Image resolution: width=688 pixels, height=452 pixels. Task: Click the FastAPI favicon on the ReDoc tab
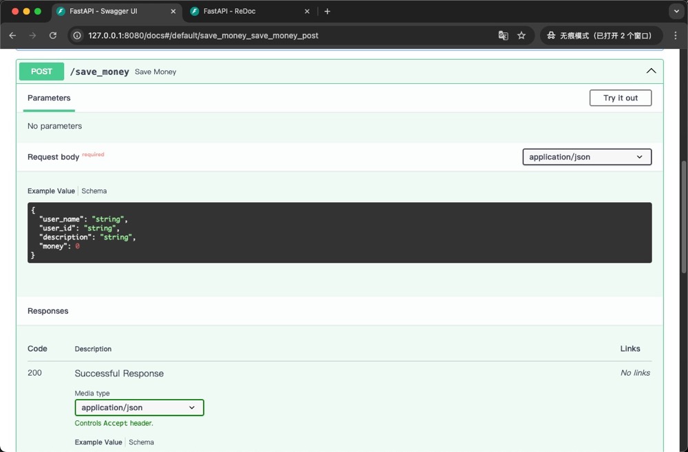pos(196,11)
